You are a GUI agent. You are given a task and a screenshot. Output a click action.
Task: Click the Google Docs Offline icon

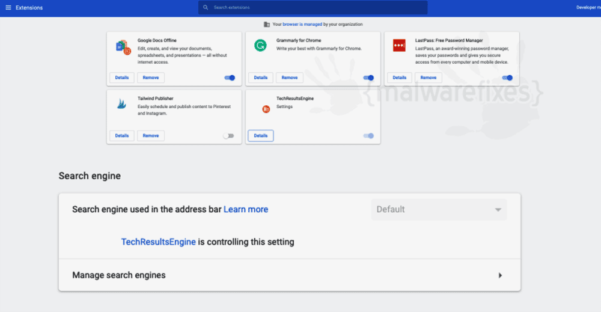pos(123,47)
